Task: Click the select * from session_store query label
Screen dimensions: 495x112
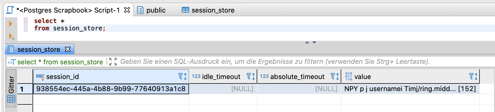Action: pos(60,62)
